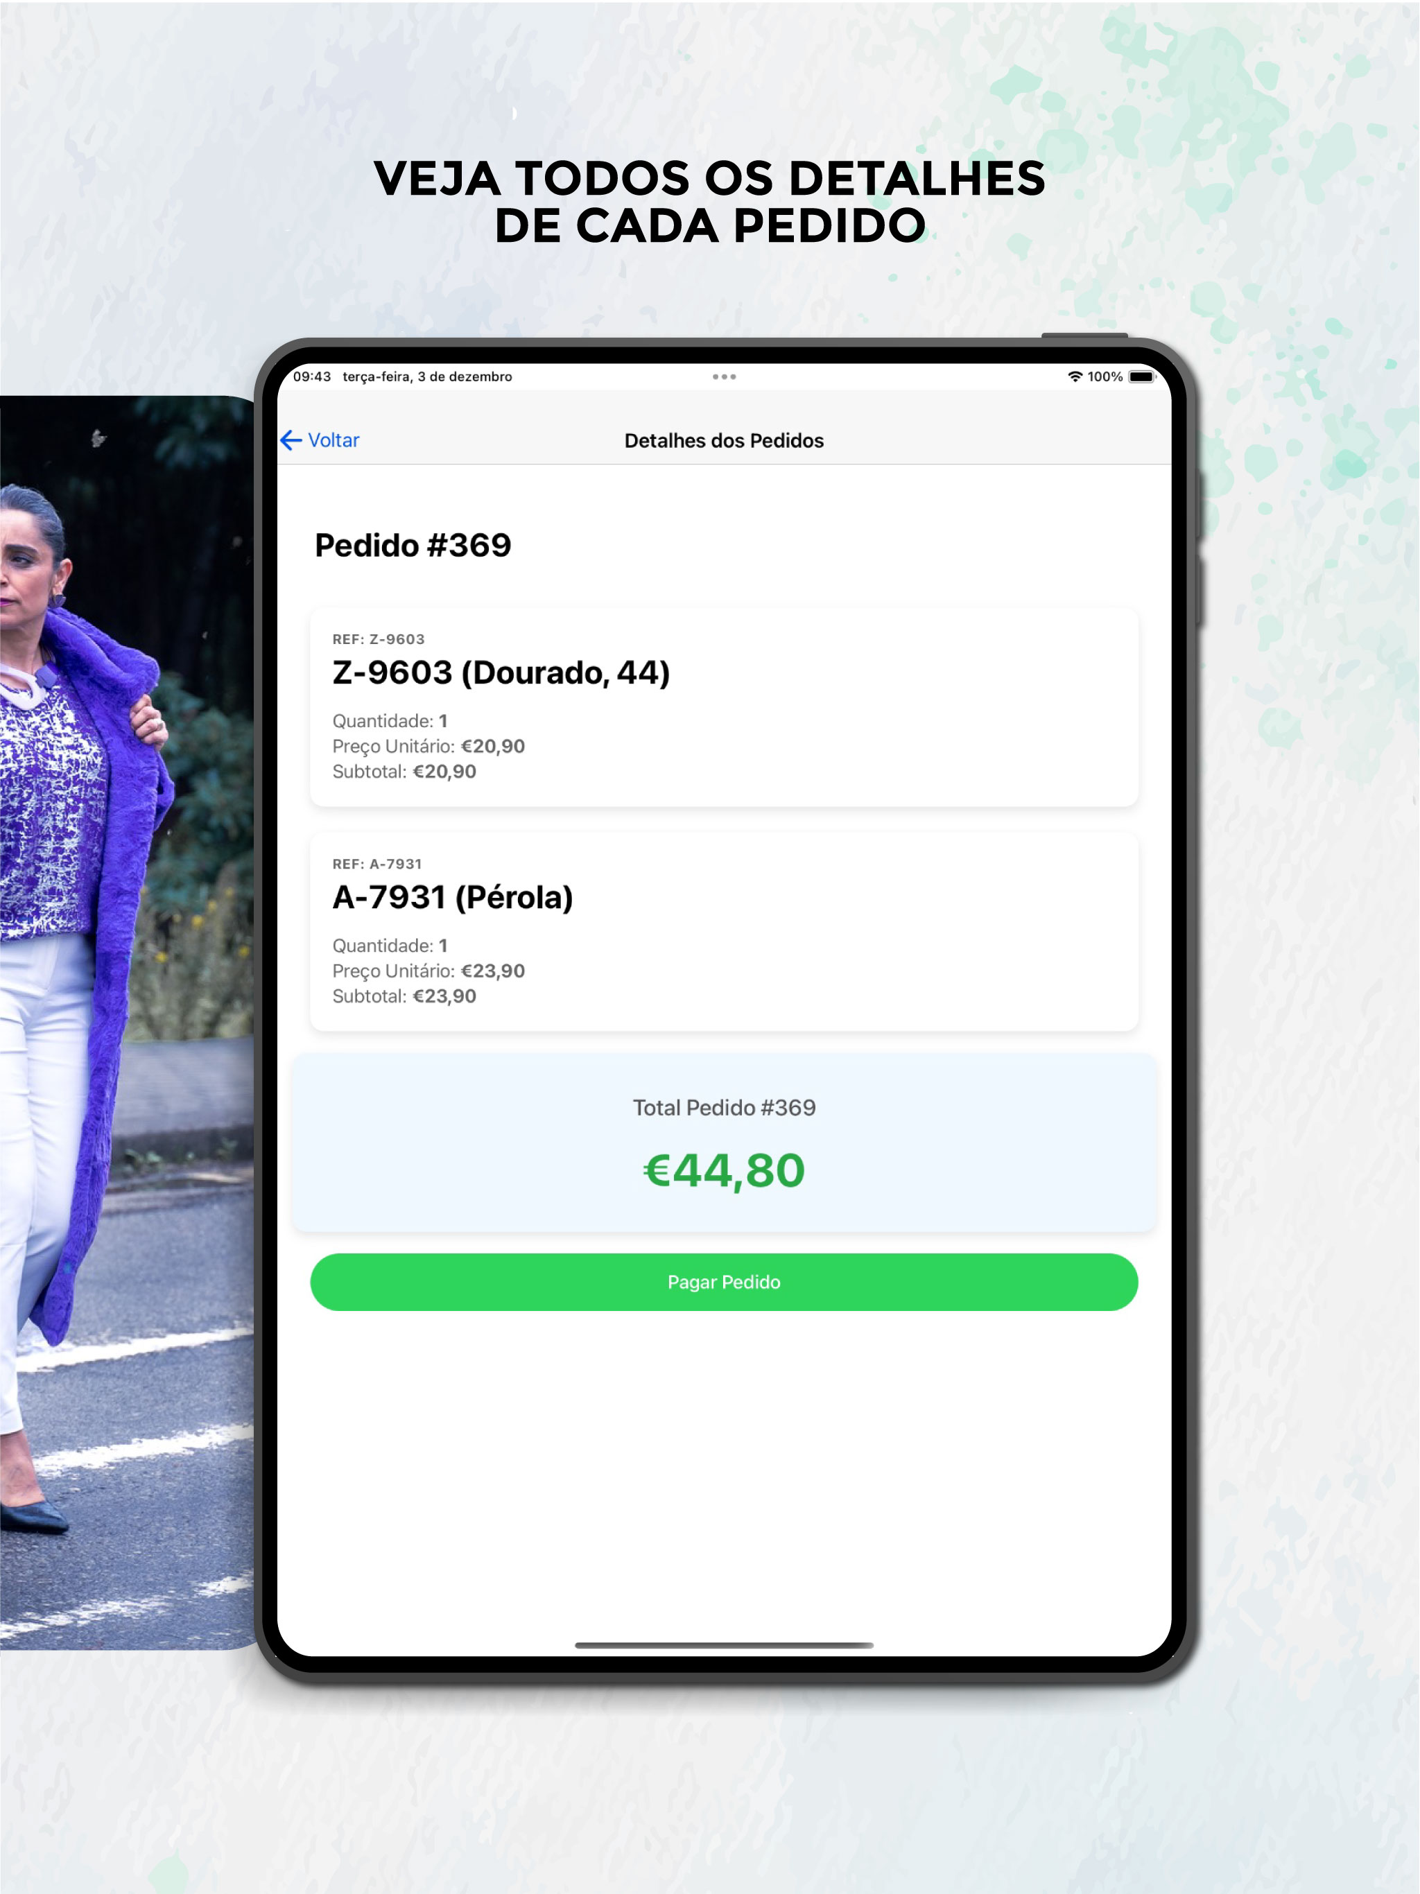Tap the battery icon in status bar
Screen dimensions: 1420x1894
(x=1142, y=376)
